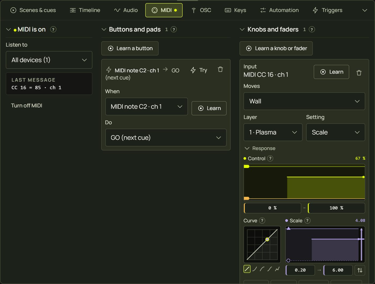Image resolution: width=375 pixels, height=284 pixels.
Task: Start learning a new button
Action: point(130,48)
